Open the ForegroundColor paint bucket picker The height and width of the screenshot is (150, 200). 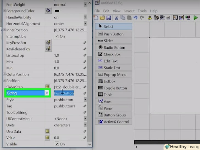(x=48, y=11)
